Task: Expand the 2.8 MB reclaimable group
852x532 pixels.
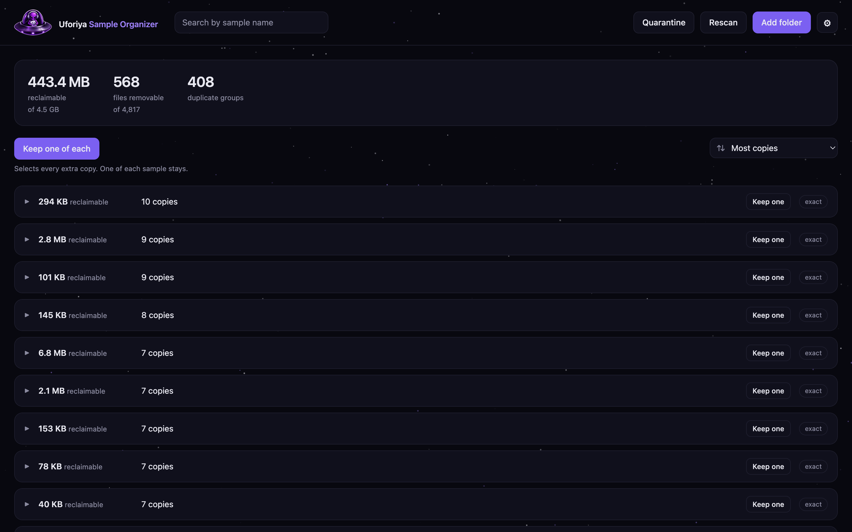Action: tap(27, 240)
